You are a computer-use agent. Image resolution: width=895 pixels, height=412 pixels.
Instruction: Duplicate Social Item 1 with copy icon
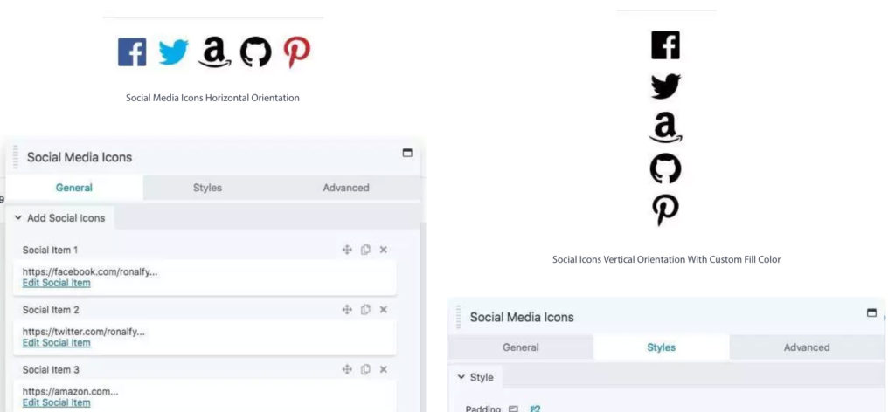pos(365,250)
